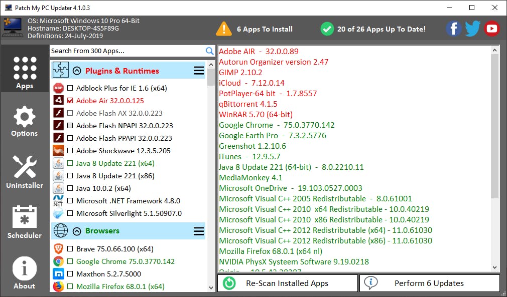Open the About tab
507x297 pixels.
tap(25, 272)
